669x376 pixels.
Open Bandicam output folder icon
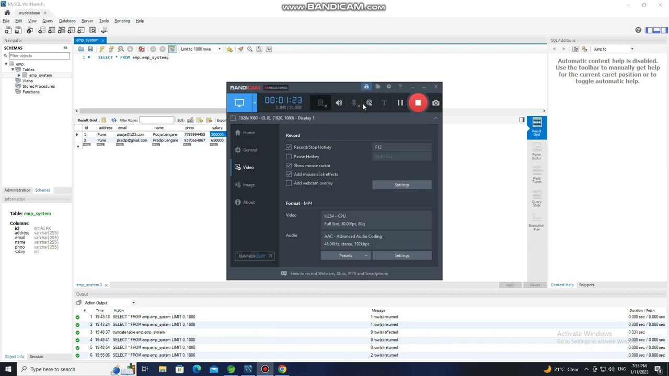[378, 87]
